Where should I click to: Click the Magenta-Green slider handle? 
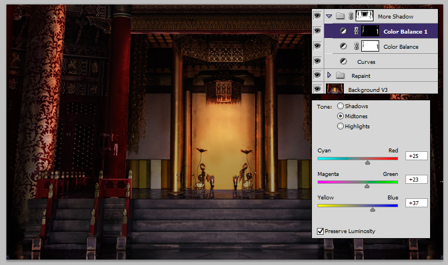[367, 186]
